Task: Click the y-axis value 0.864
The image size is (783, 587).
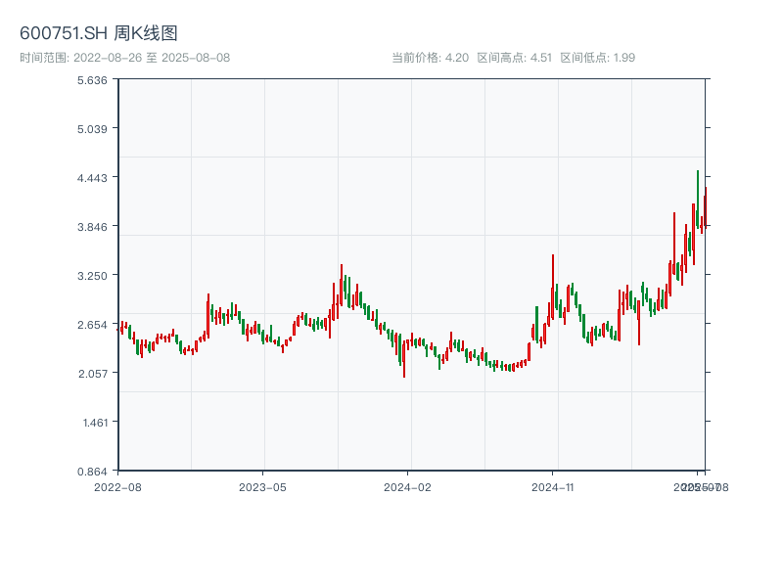Action: pyautogui.click(x=92, y=472)
